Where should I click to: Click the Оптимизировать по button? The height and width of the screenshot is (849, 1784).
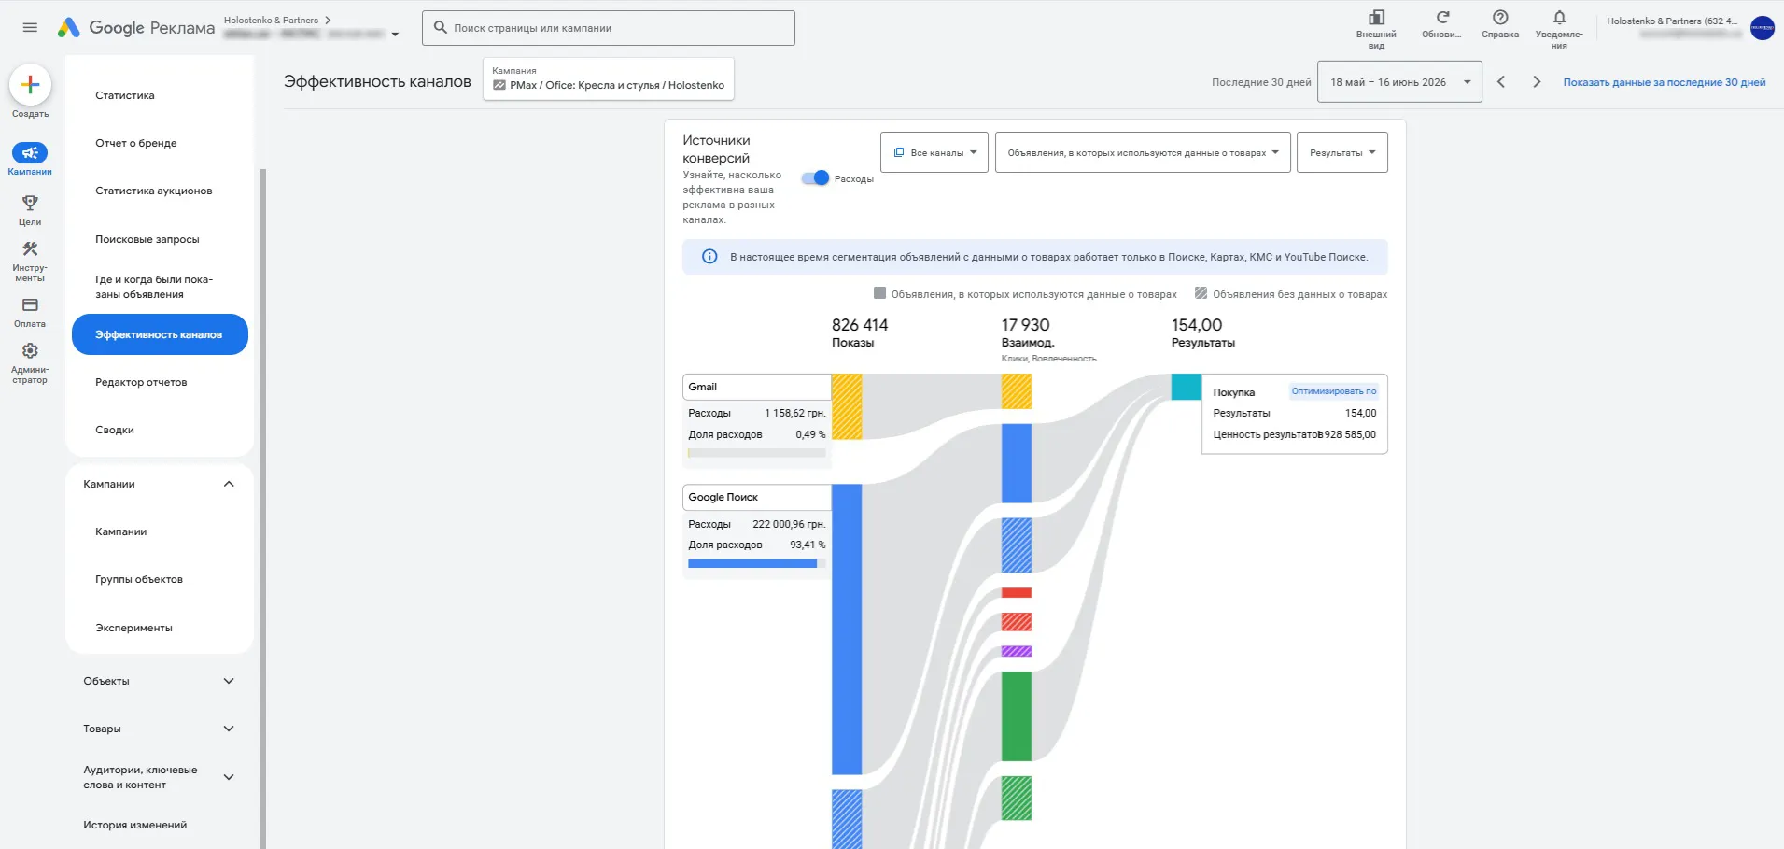click(1334, 391)
